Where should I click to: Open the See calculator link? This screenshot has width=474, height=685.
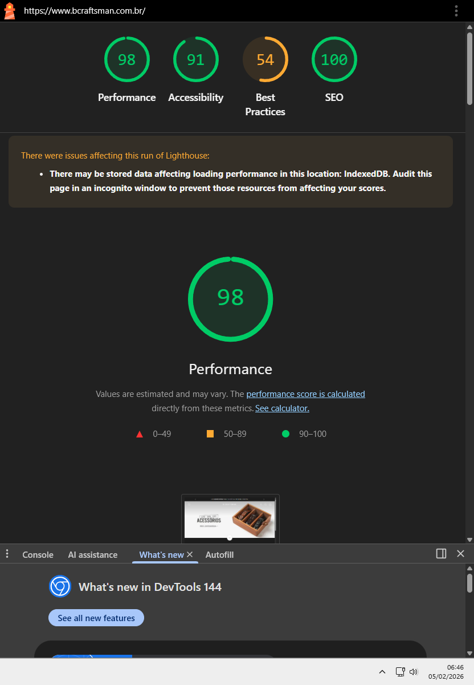tap(281, 408)
